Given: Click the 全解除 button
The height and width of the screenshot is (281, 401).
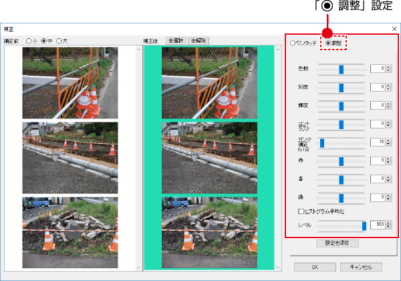Looking at the screenshot, I should tap(198, 41).
